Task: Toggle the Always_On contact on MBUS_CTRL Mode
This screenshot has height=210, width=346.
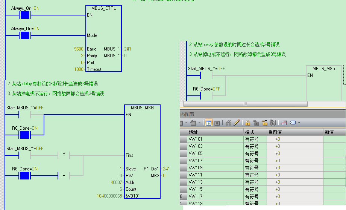Action: 25,35
